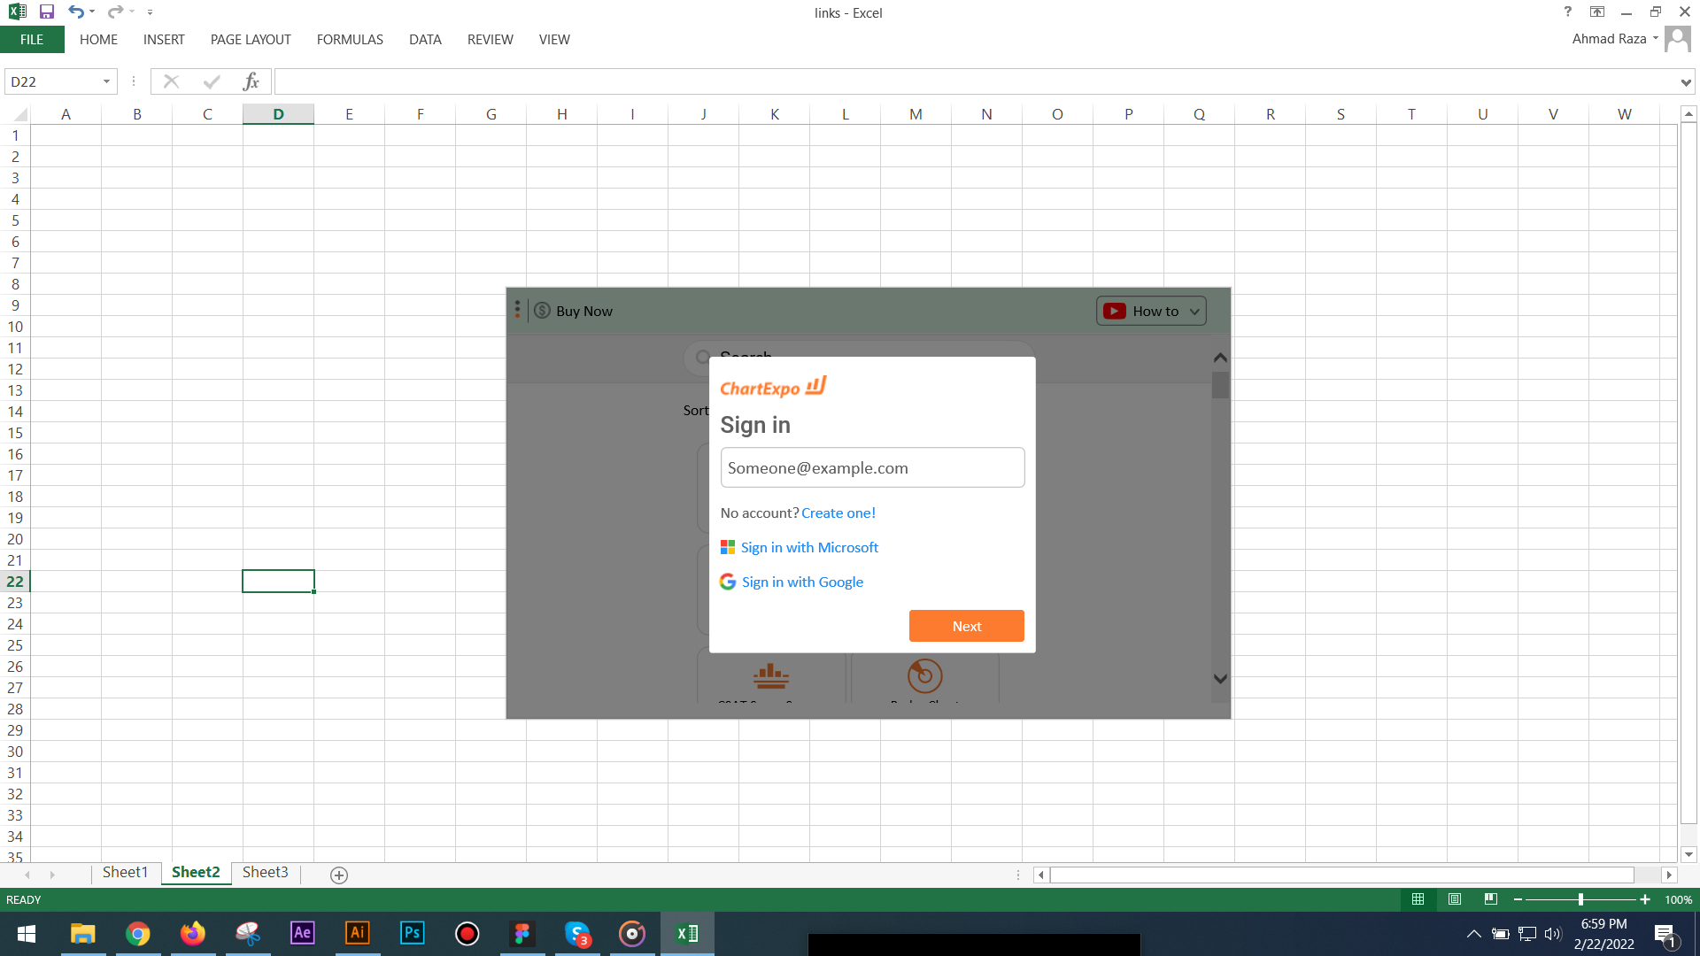Click the Select All corner triangle
1700x956 pixels.
click(x=19, y=114)
